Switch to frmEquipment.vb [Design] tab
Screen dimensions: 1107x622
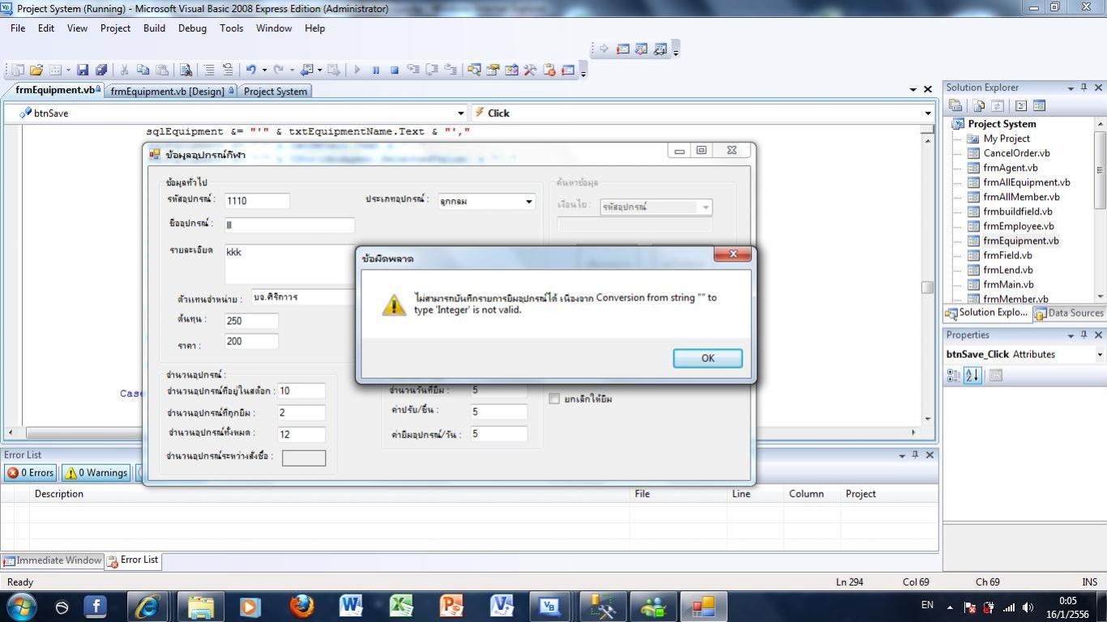pos(173,92)
